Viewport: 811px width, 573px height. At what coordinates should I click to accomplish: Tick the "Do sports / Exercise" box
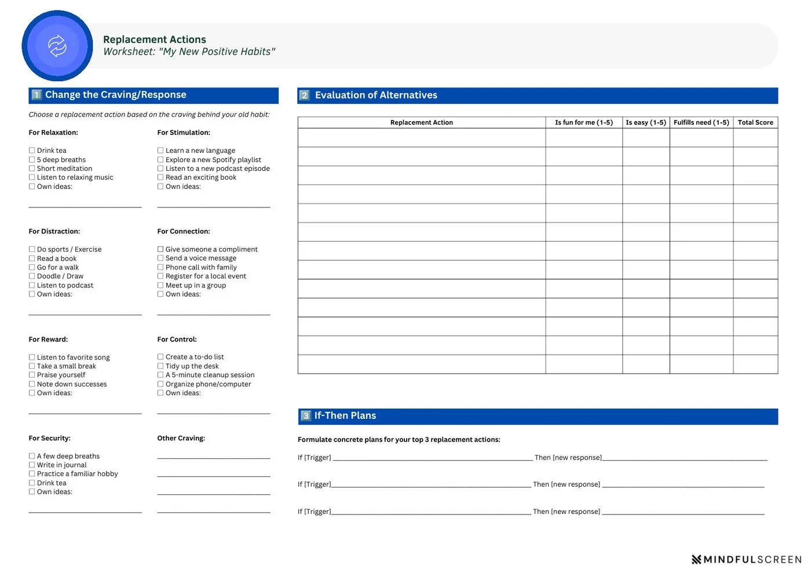click(32, 249)
